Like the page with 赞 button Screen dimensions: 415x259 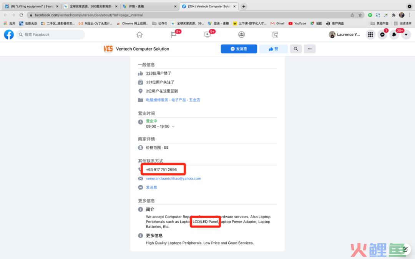[274, 49]
